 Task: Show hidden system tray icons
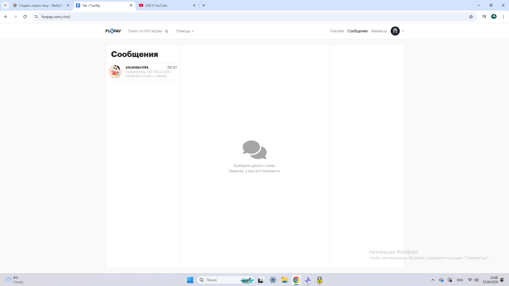433,280
